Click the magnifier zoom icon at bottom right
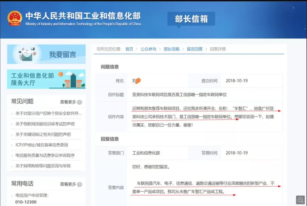 300,200
